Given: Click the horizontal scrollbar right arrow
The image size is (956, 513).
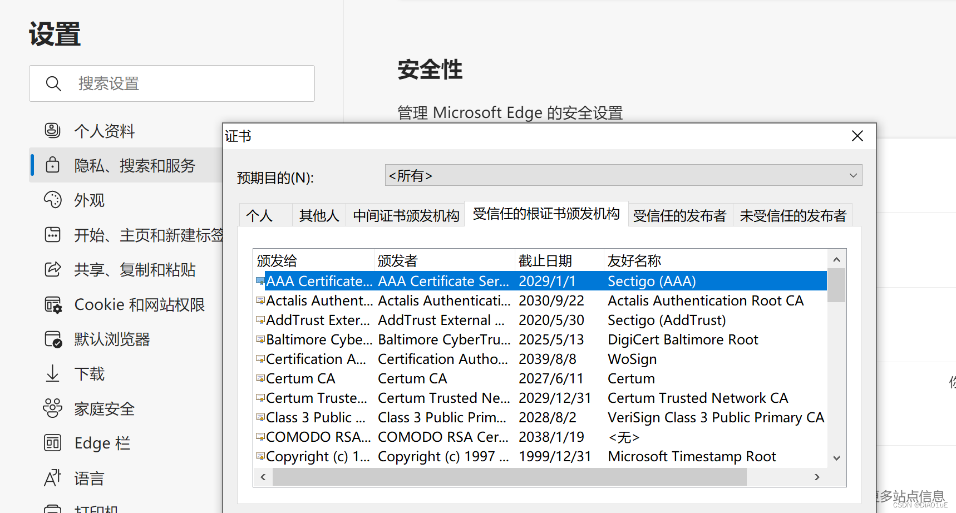Looking at the screenshot, I should [x=817, y=477].
